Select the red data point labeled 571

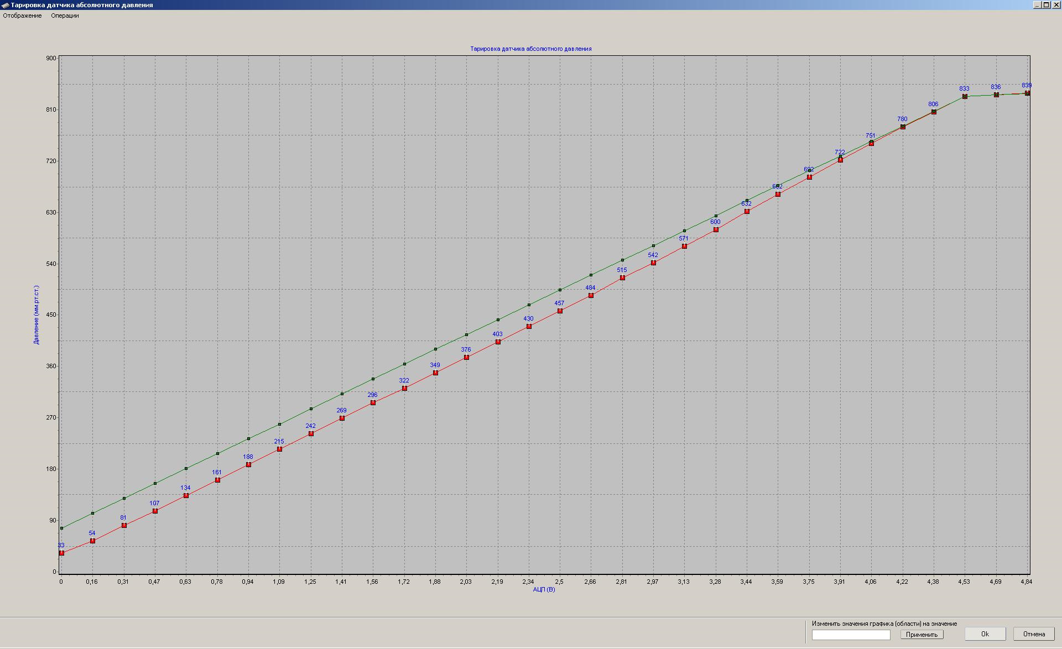tap(684, 246)
